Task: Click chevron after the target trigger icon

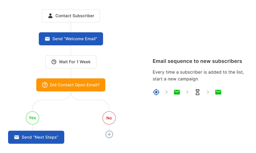Action: click(x=167, y=92)
